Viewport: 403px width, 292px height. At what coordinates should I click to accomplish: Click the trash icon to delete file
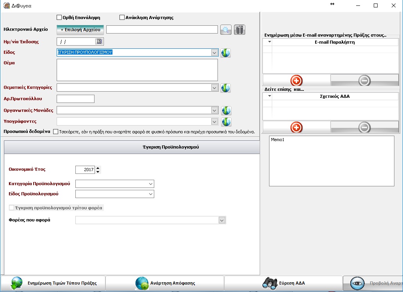click(x=239, y=30)
